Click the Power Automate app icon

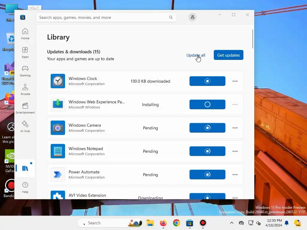[x=58, y=175]
